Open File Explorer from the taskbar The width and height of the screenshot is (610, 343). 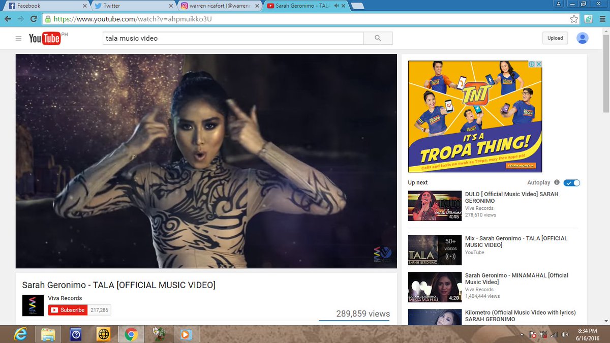coord(48,334)
